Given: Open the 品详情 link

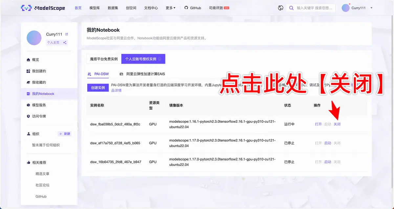Looking at the screenshot, I should click(x=116, y=90).
